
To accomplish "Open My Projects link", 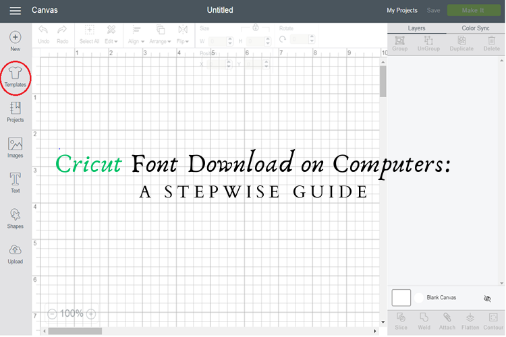I will point(402,11).
